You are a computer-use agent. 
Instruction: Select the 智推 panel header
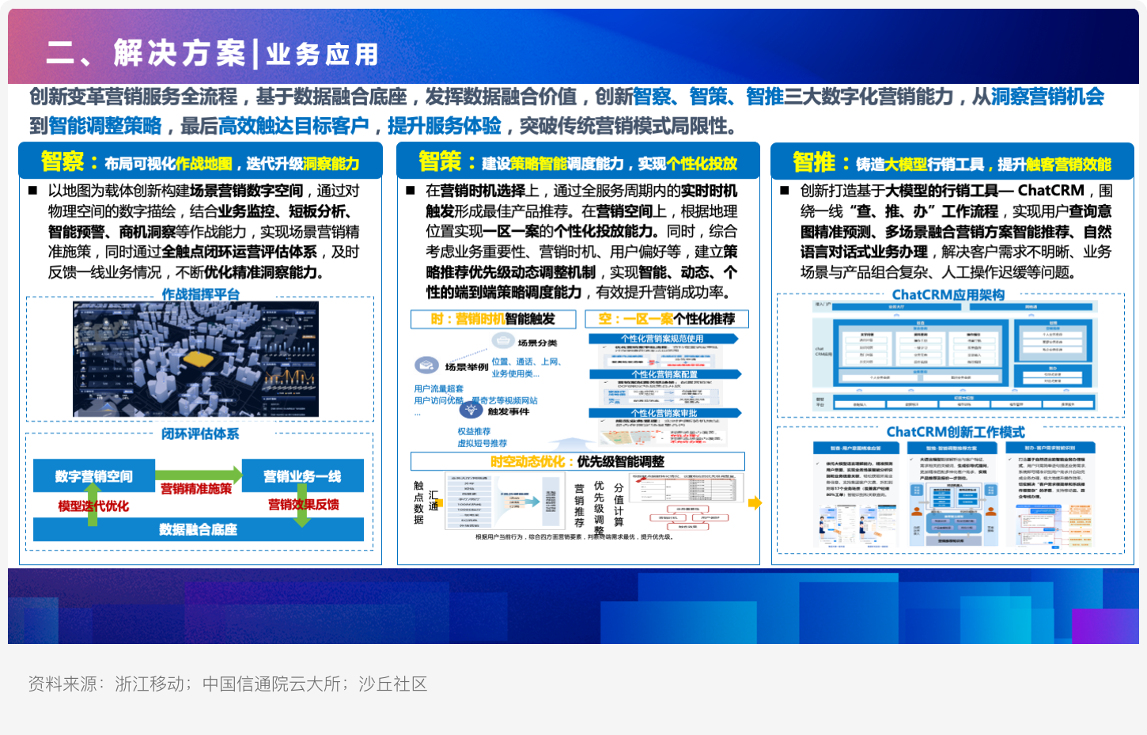(952, 163)
